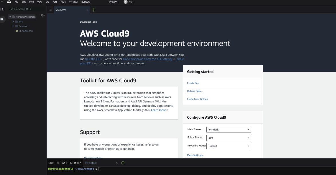This screenshot has height=175, width=336.
Task: Expand the eks folder
Action: pyautogui.click(x=13, y=21)
